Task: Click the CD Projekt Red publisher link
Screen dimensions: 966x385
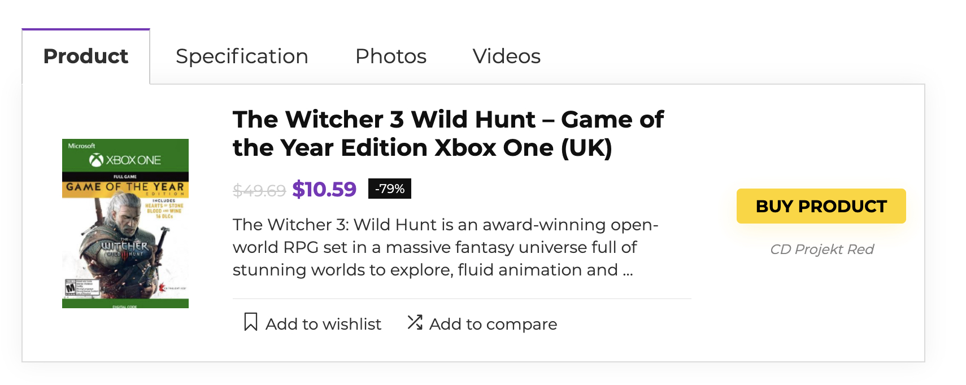Action: click(822, 250)
